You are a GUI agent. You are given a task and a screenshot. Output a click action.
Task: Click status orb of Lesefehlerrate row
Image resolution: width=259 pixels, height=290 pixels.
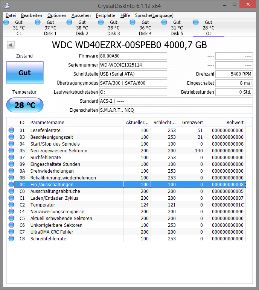point(11,130)
